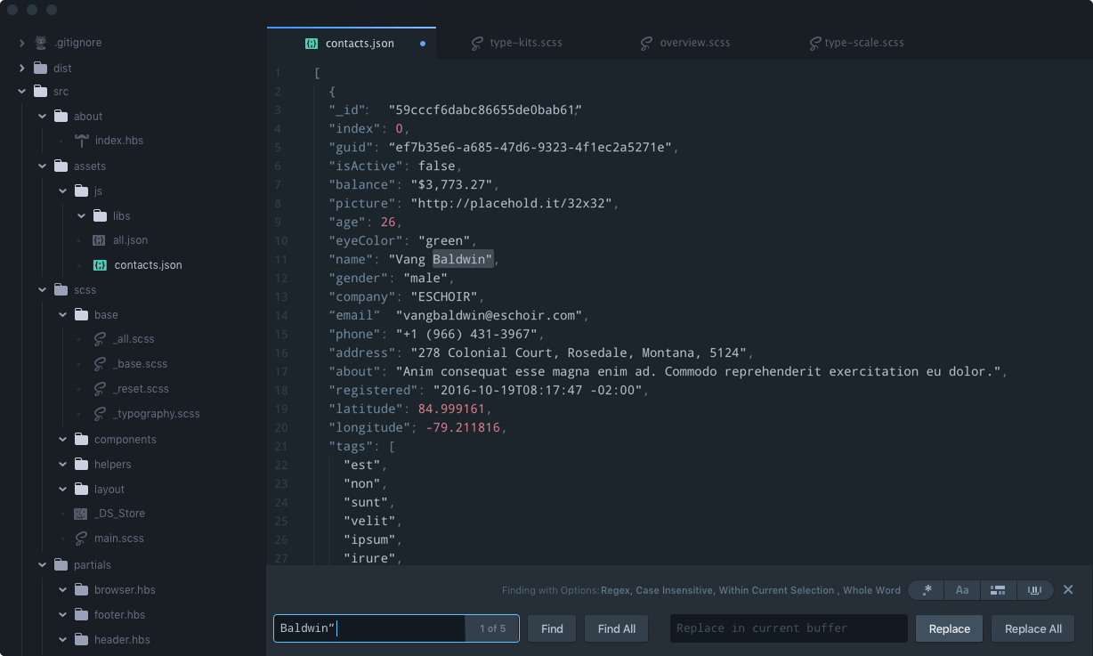Expand the dist folder

[21, 68]
